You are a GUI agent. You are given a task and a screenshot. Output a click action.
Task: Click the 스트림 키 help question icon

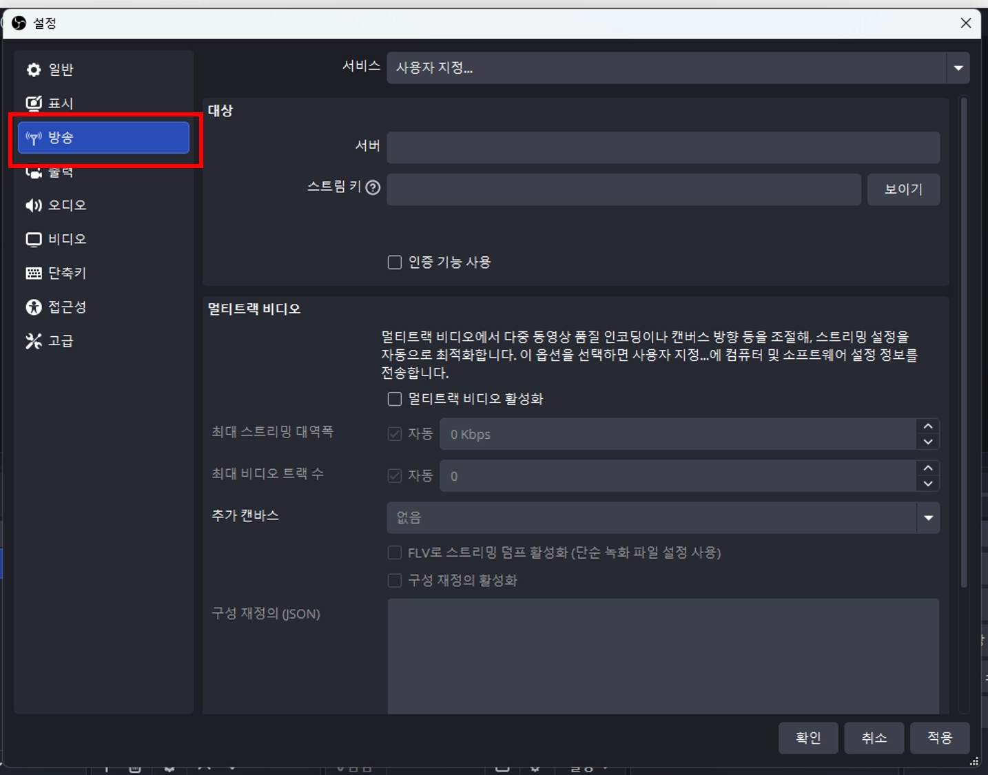(373, 187)
